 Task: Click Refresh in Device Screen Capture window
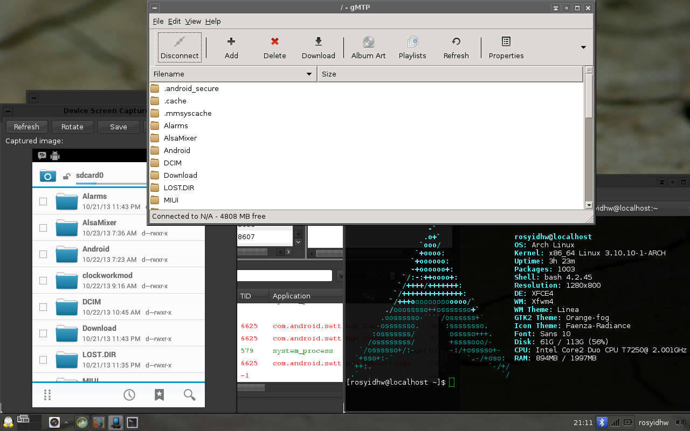pos(26,127)
